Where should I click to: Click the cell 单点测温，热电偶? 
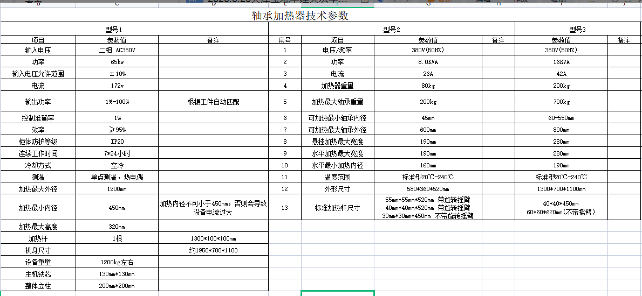point(117,177)
